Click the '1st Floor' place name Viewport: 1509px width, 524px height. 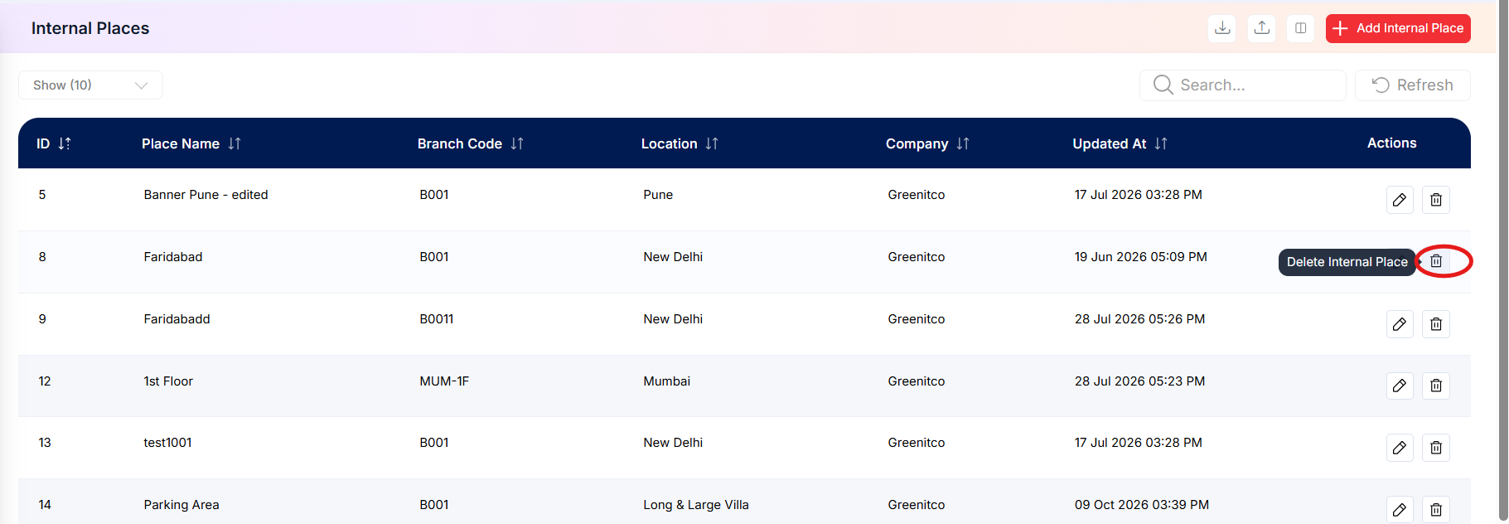coord(168,381)
